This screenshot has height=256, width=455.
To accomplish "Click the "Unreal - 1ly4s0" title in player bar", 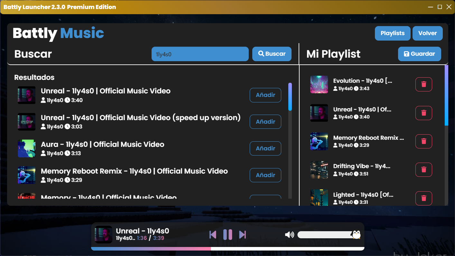I will click(142, 231).
